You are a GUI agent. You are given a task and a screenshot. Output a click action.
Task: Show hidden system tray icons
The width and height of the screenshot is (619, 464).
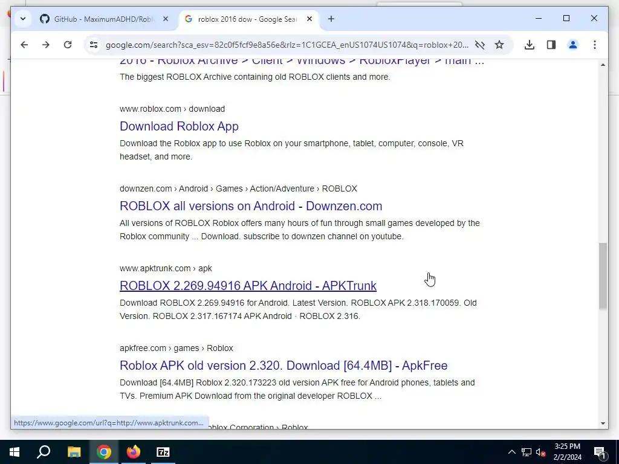coord(511,452)
